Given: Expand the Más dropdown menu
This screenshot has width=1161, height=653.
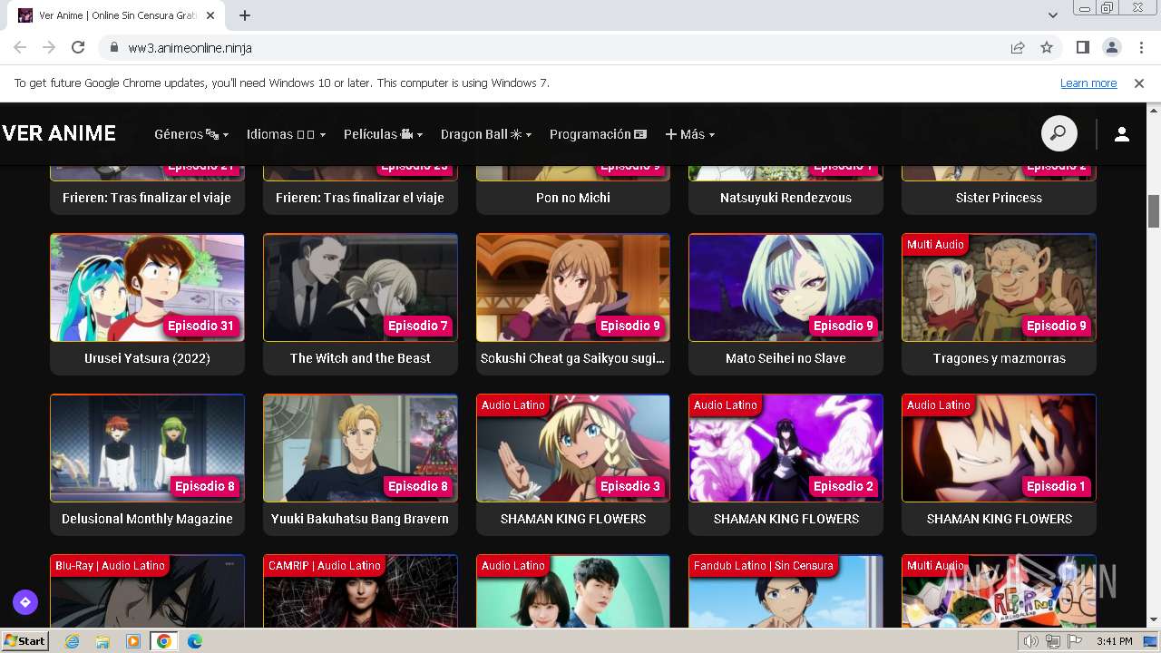Looking at the screenshot, I should tap(690, 134).
